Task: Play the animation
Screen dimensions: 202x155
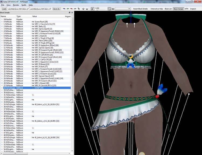Action: (x=92, y=9)
